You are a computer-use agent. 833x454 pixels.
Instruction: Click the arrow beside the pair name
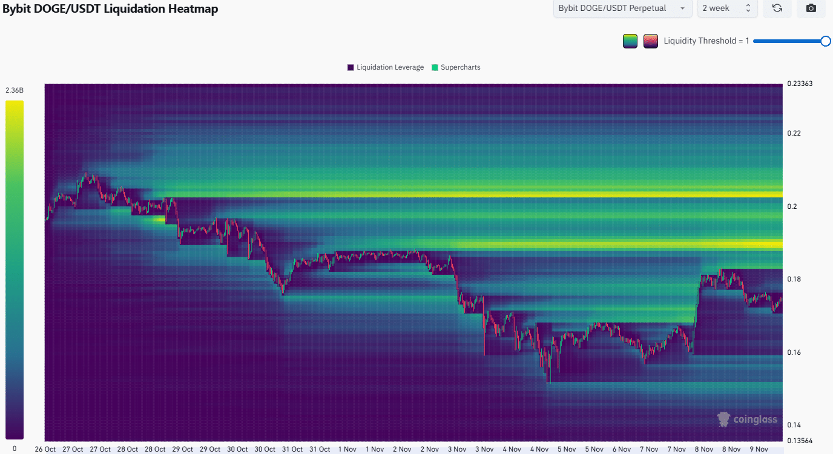[x=682, y=8]
